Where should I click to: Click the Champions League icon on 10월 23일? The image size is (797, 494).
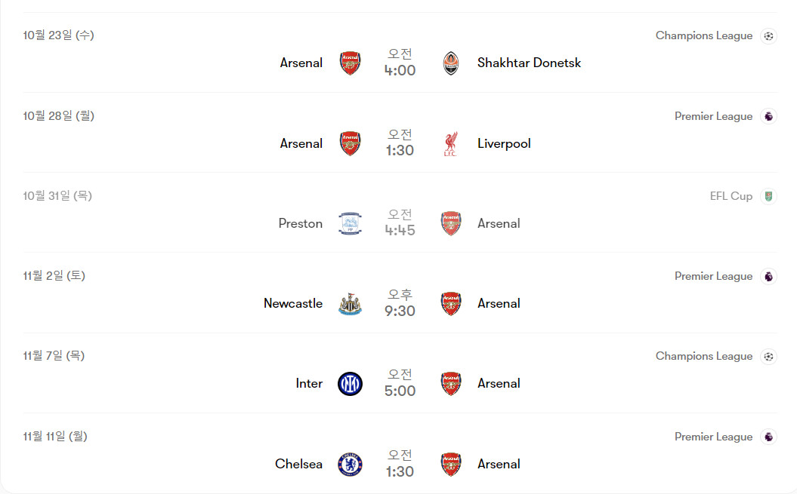(768, 35)
